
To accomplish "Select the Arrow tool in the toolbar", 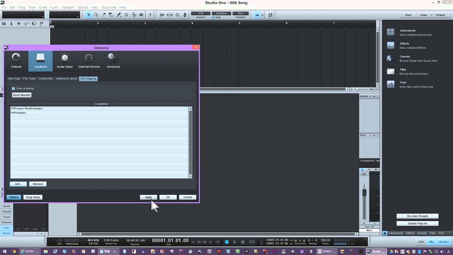I will pos(88,15).
